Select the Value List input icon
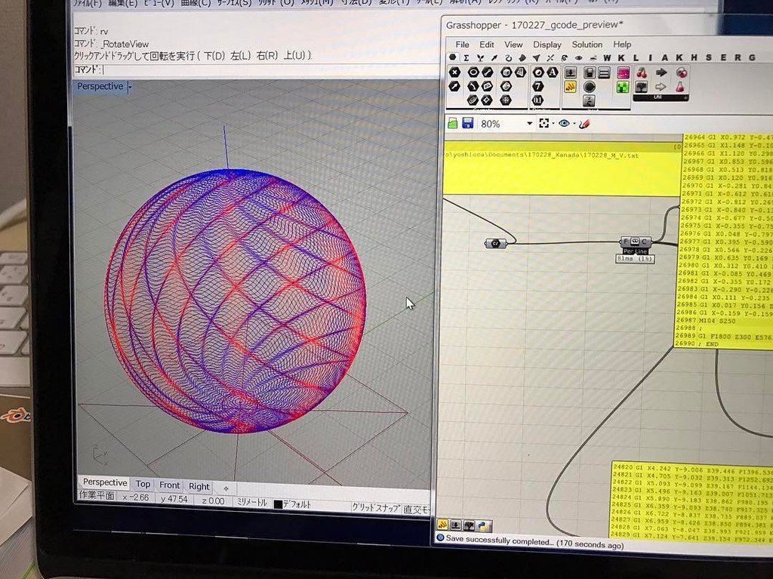This screenshot has width=773, height=579. click(605, 73)
